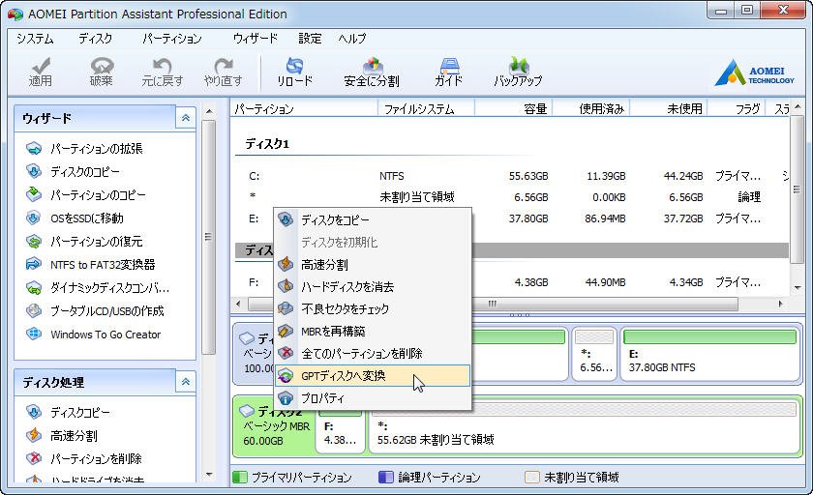The image size is (813, 495).
Task: Click the 適用 (Apply) toolbar icon
Action: point(40,72)
